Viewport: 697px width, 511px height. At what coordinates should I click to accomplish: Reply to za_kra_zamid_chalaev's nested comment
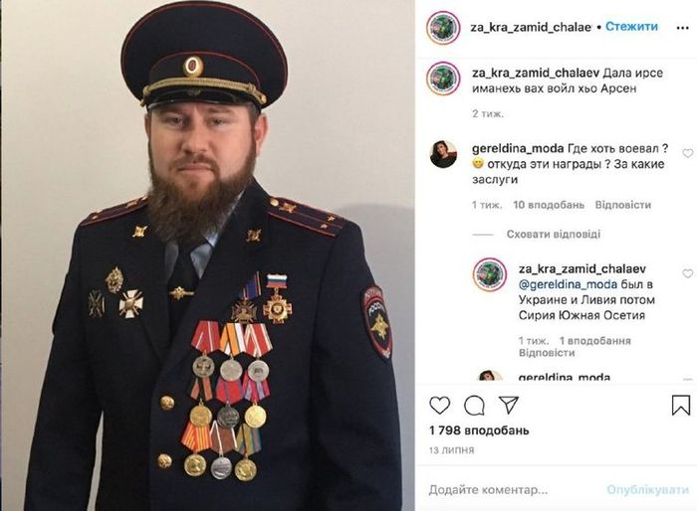[x=547, y=353]
